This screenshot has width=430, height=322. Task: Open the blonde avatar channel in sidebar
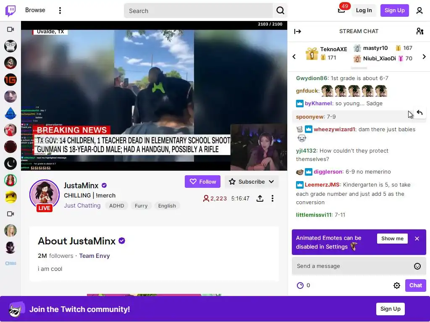pos(10,231)
